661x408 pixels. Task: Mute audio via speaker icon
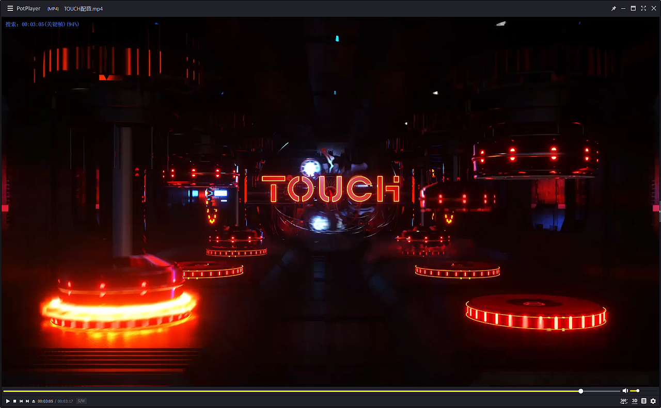[625, 390]
